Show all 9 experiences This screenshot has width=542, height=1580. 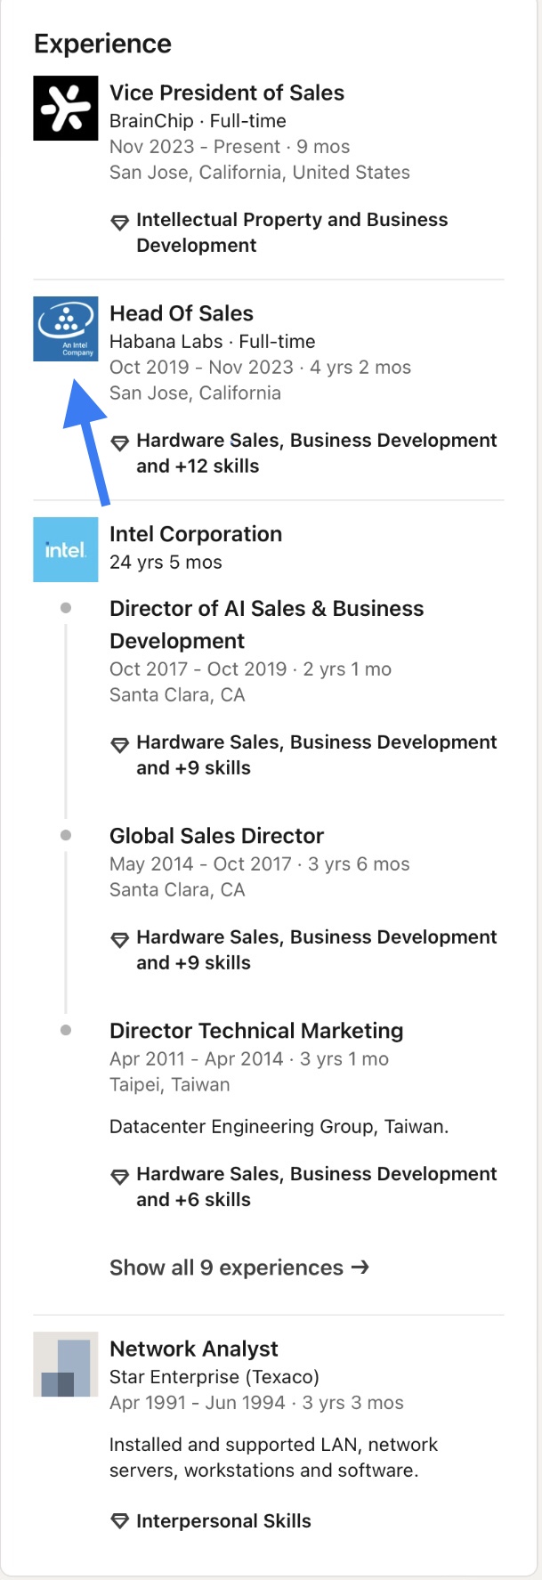pos(227,1268)
